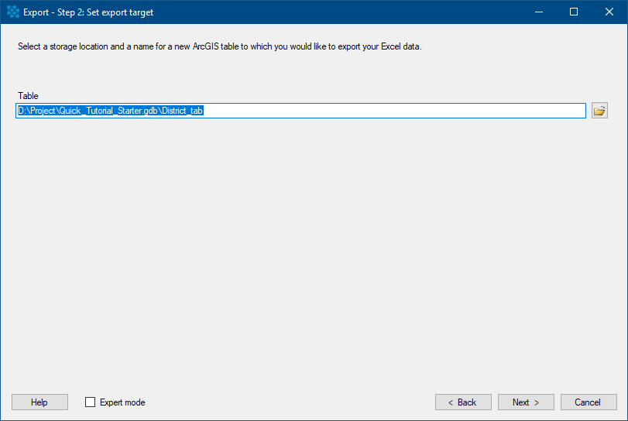Click the left arrow on the Back button
Screen dimensions: 628x421
(x=451, y=403)
